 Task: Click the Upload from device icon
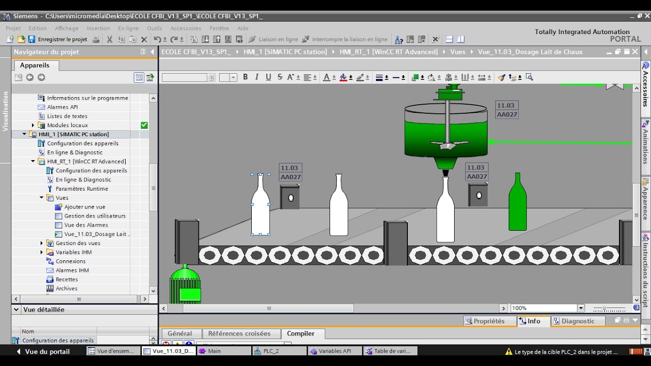point(217,39)
